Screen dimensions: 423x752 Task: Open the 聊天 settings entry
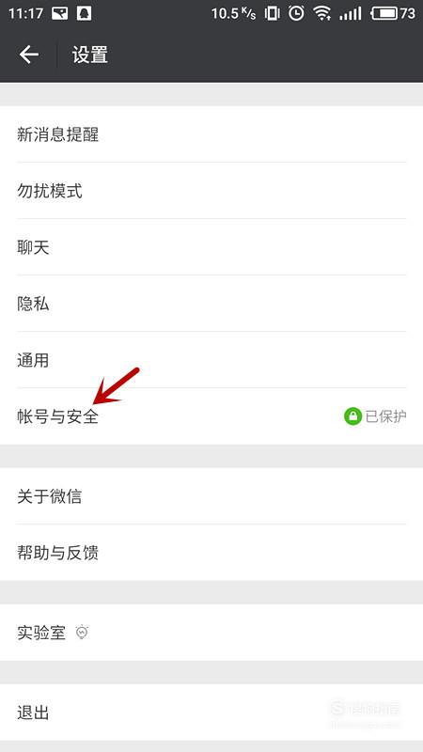point(211,247)
